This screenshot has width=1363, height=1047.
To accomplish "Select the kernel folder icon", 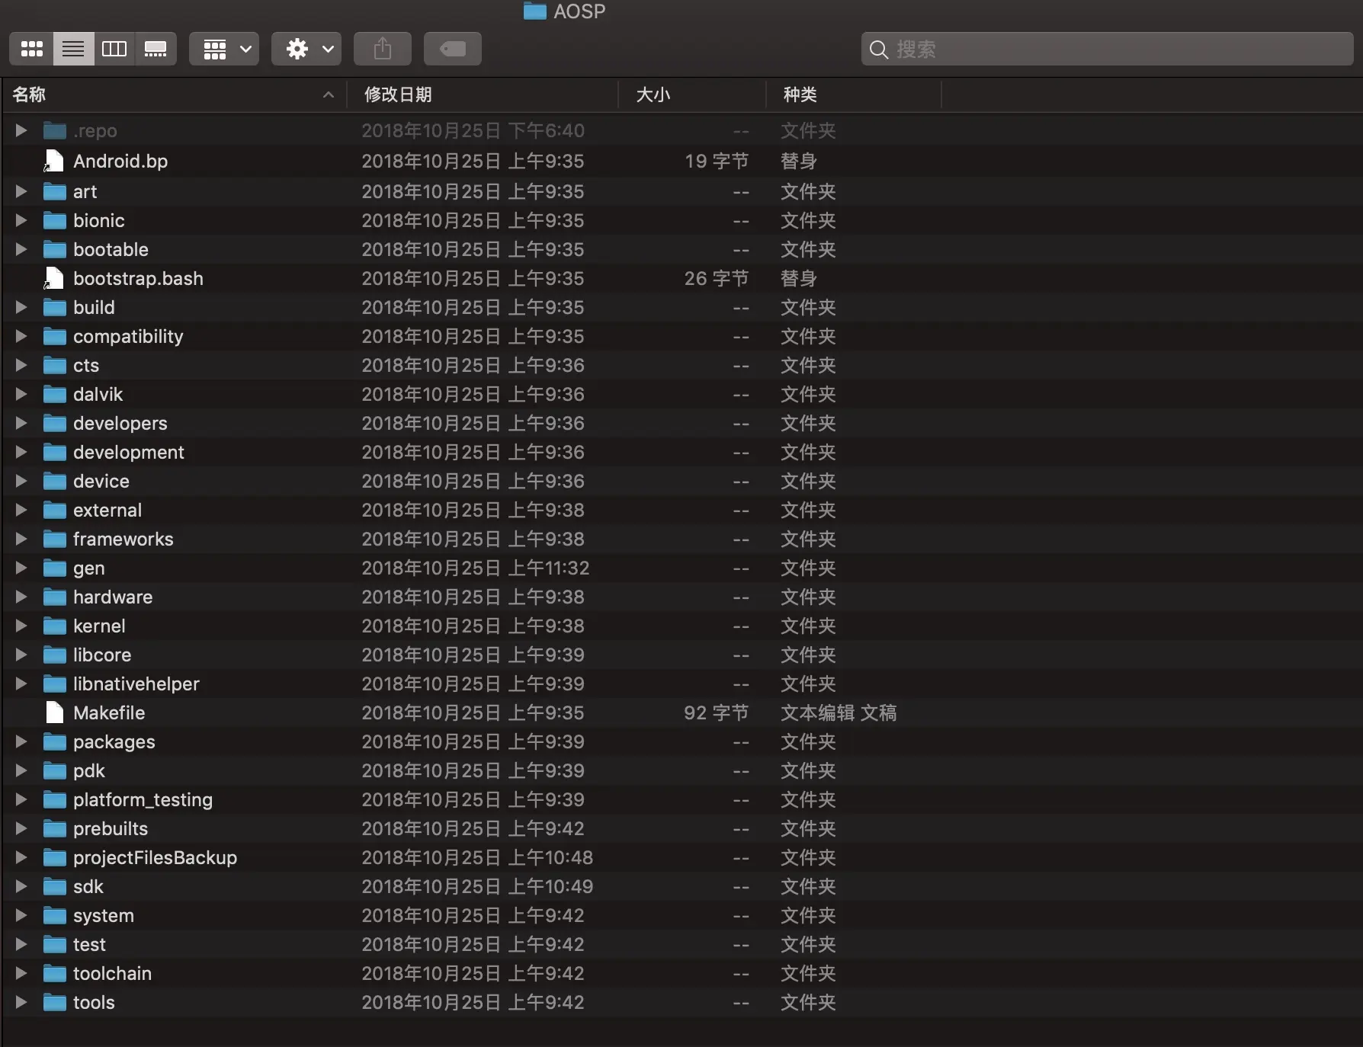I will coord(55,626).
